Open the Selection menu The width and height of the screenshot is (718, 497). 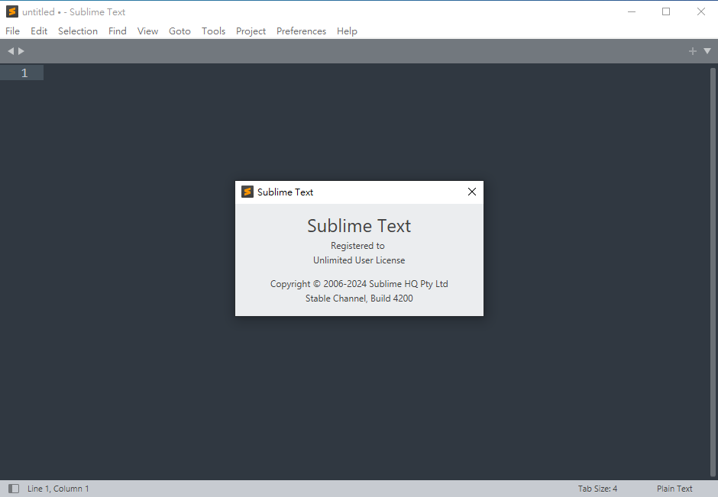[x=78, y=31]
